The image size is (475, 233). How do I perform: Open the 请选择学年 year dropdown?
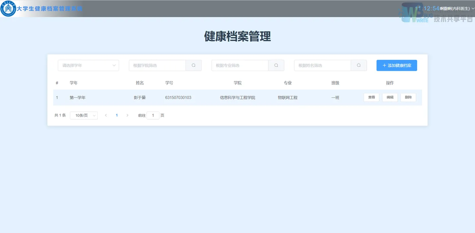pos(88,65)
